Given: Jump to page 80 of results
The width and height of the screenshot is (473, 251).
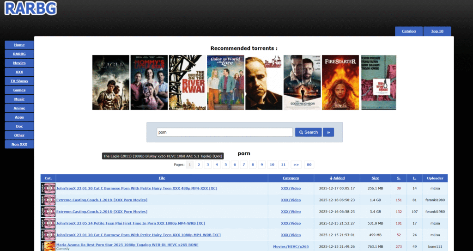Looking at the screenshot, I should [309, 165].
